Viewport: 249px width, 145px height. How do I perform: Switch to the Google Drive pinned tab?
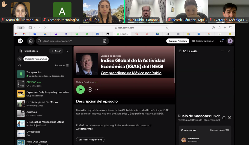click(x=45, y=34)
